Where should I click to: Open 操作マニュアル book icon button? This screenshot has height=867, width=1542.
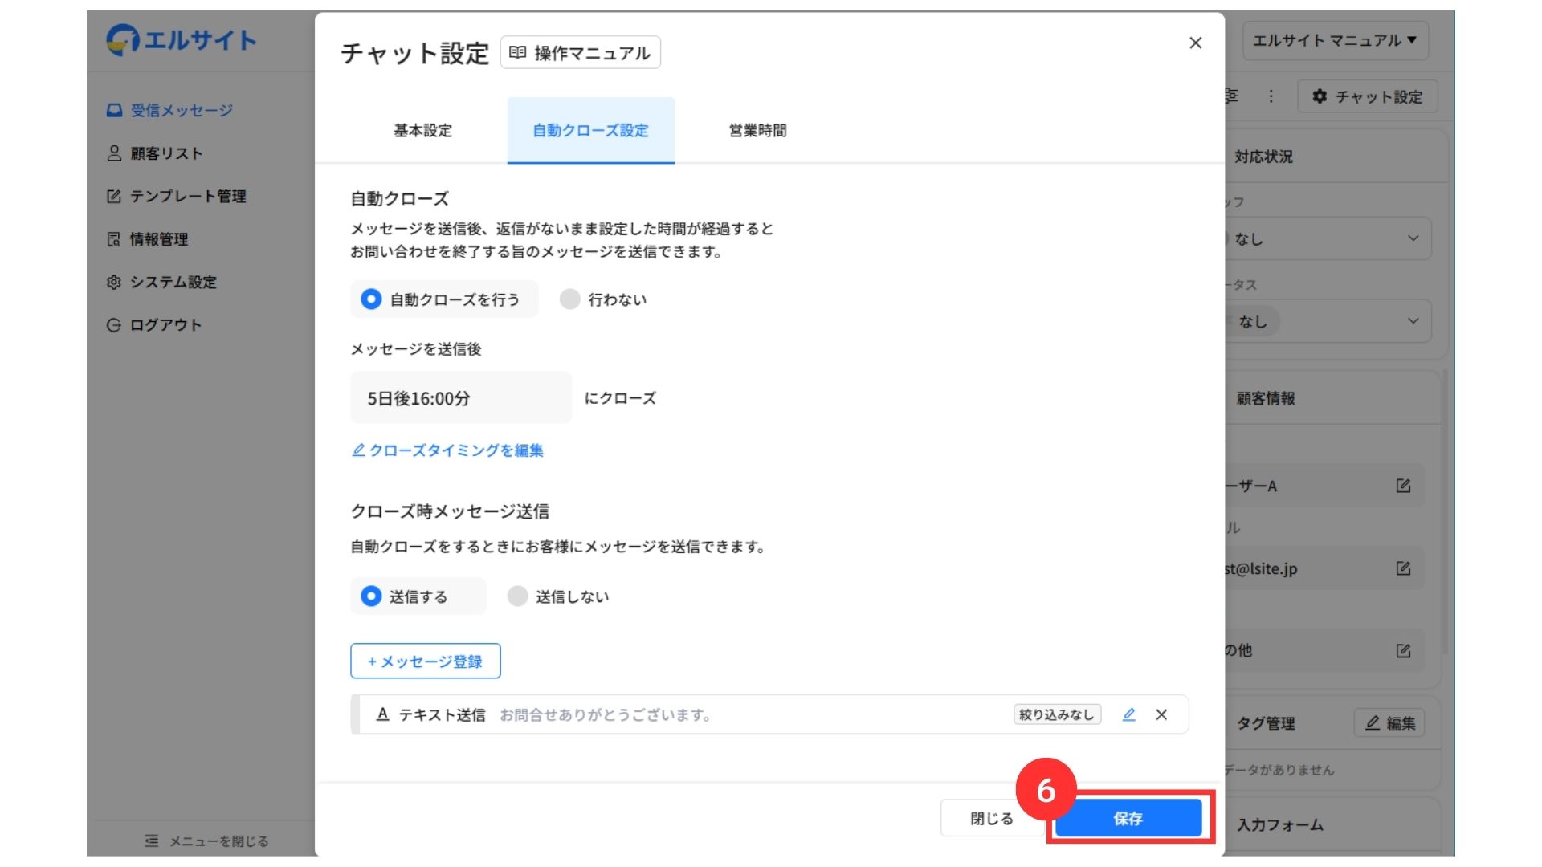[580, 53]
